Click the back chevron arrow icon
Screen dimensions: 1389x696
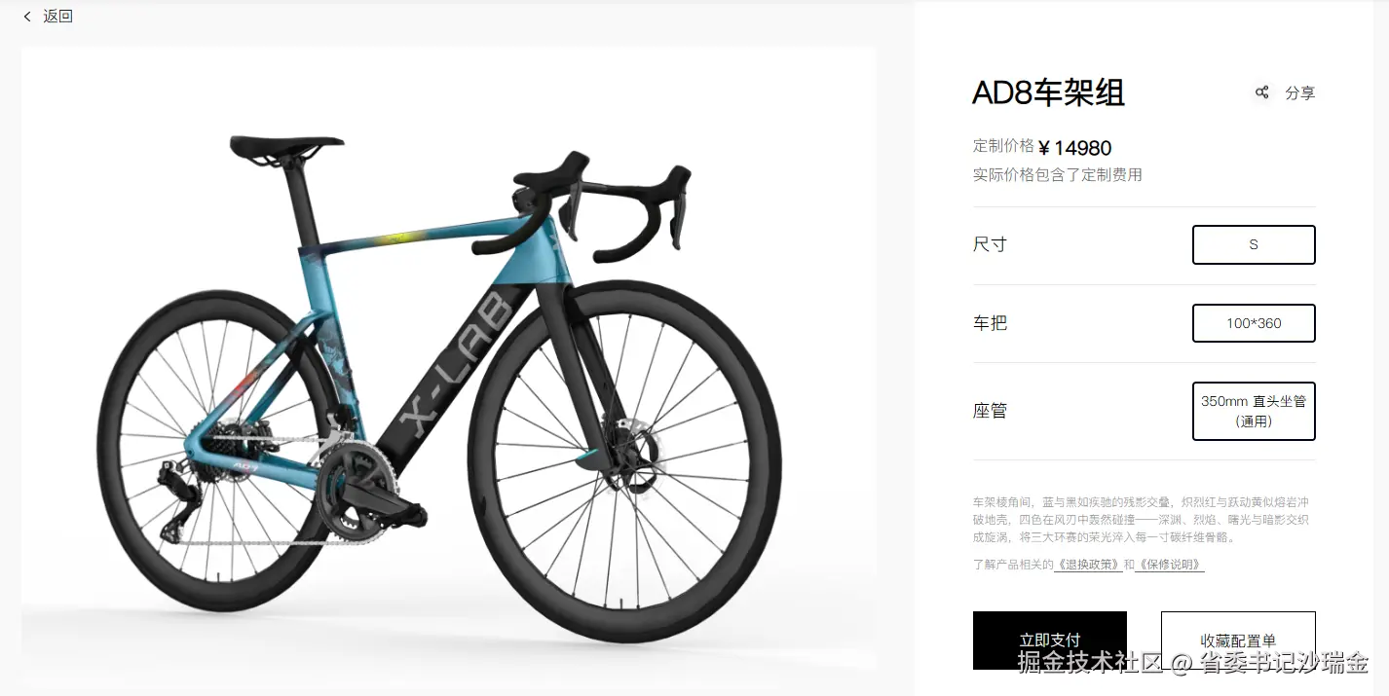click(x=27, y=17)
